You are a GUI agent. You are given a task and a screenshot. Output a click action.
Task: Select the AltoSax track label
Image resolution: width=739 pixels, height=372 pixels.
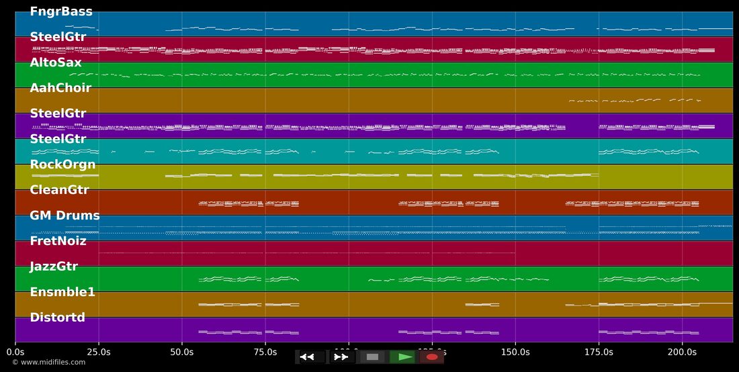point(56,62)
